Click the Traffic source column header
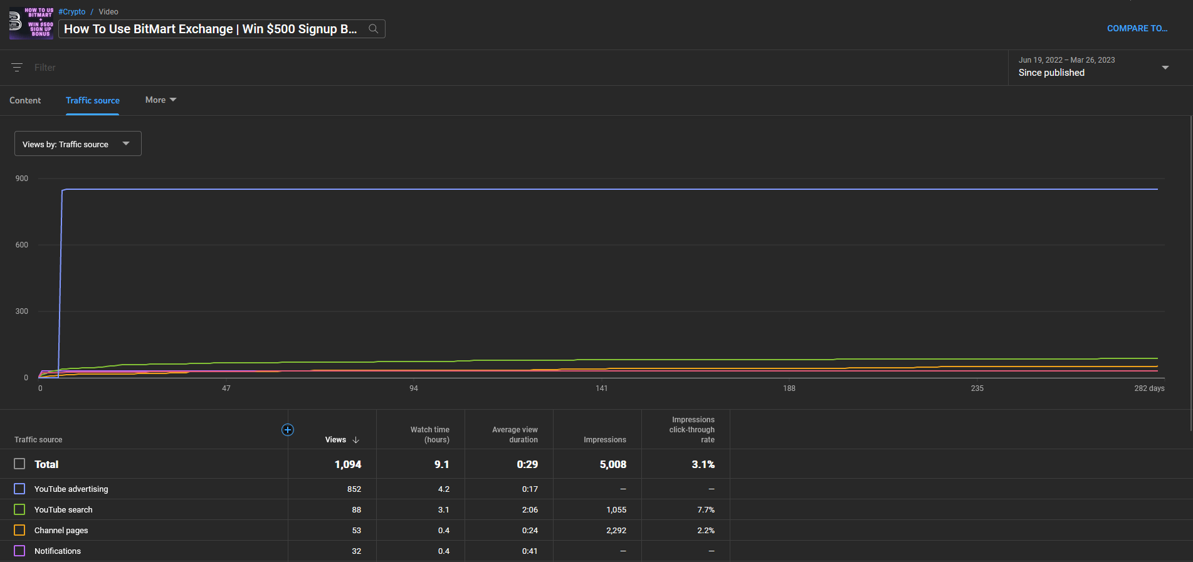This screenshot has width=1193, height=562. click(38, 440)
